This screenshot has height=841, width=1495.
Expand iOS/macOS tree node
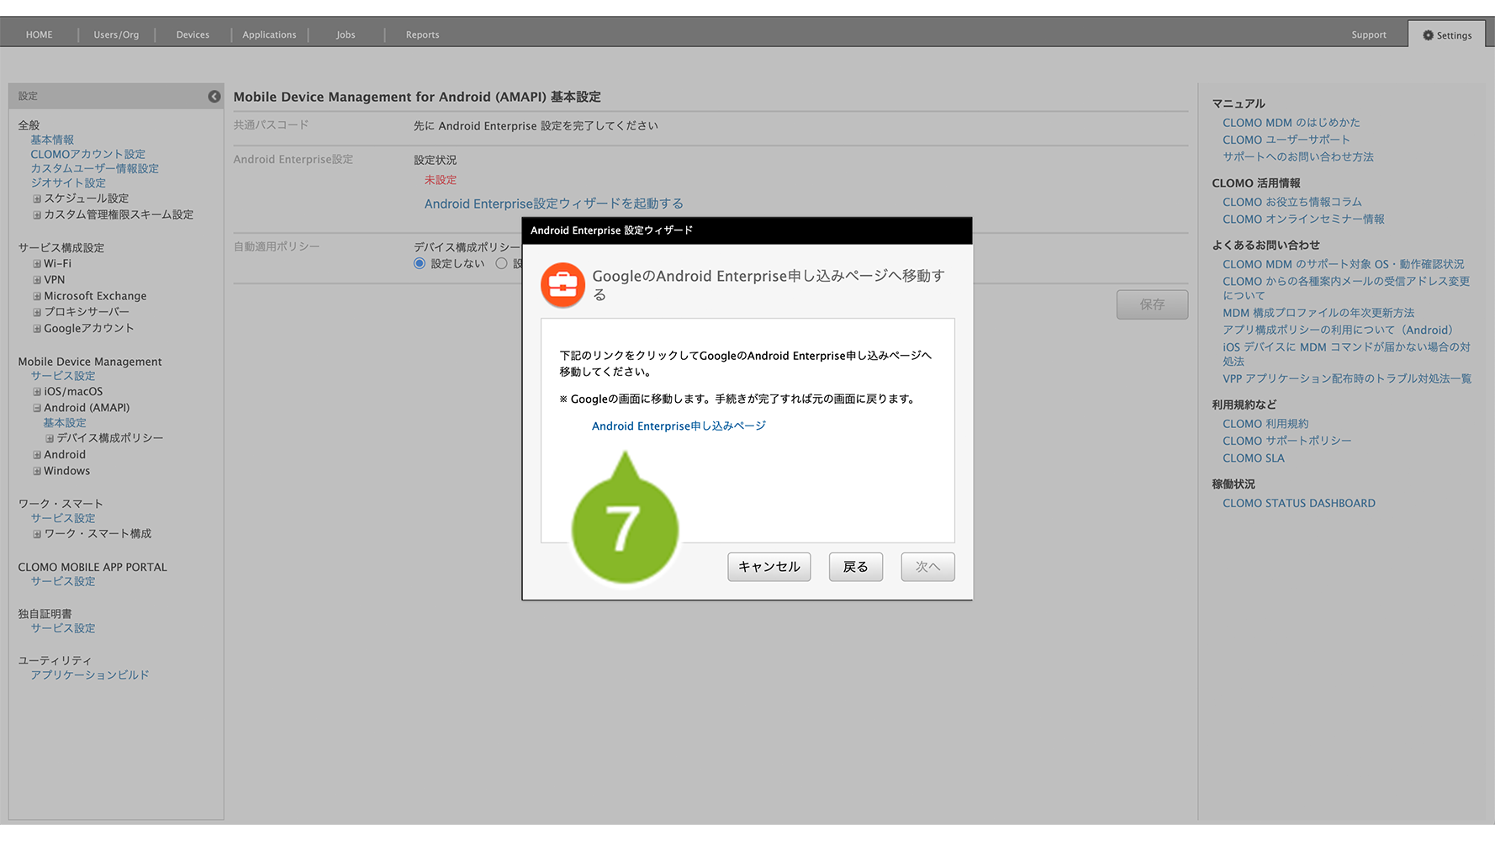pyautogui.click(x=37, y=392)
